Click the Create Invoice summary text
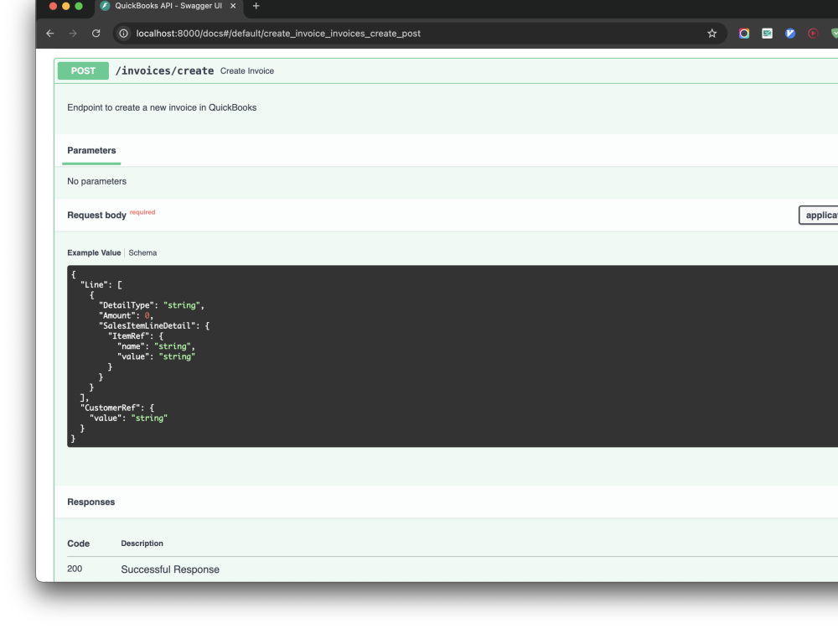 point(247,71)
